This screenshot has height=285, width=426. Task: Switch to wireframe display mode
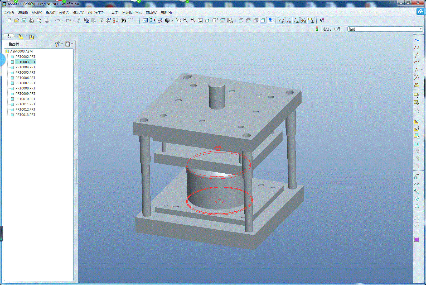coord(241,20)
